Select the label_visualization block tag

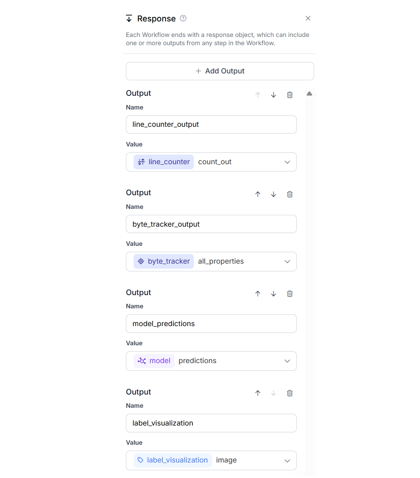[x=172, y=460]
